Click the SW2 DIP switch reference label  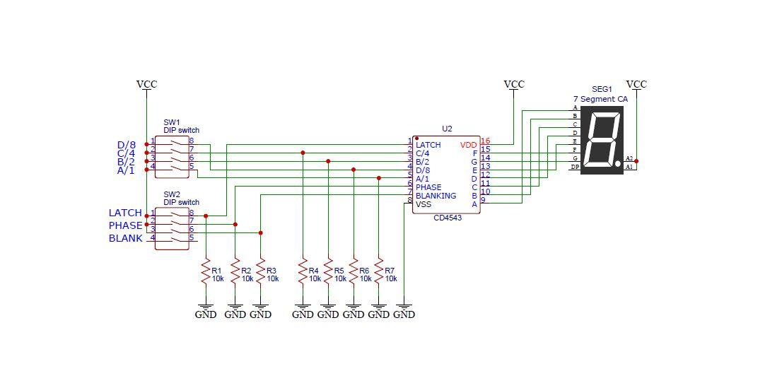tap(172, 194)
